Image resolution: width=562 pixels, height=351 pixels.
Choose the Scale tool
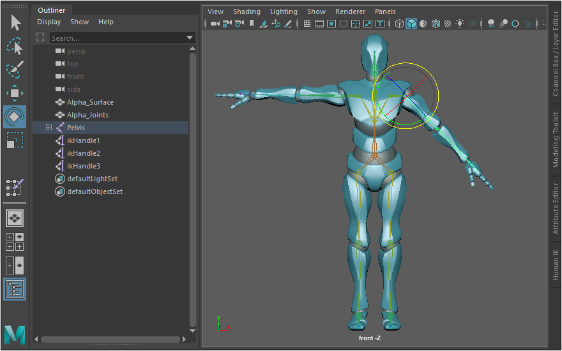pos(15,140)
